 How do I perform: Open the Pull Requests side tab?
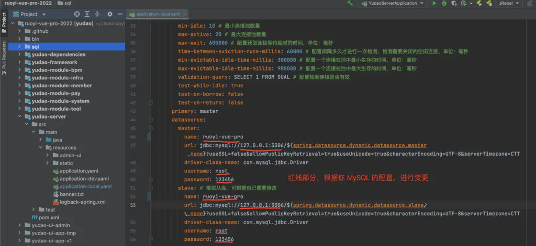tap(4, 56)
